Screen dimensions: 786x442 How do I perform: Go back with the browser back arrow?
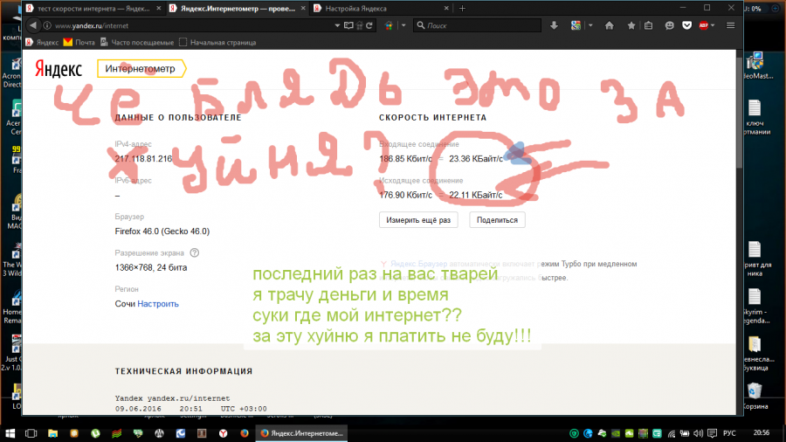tap(33, 25)
